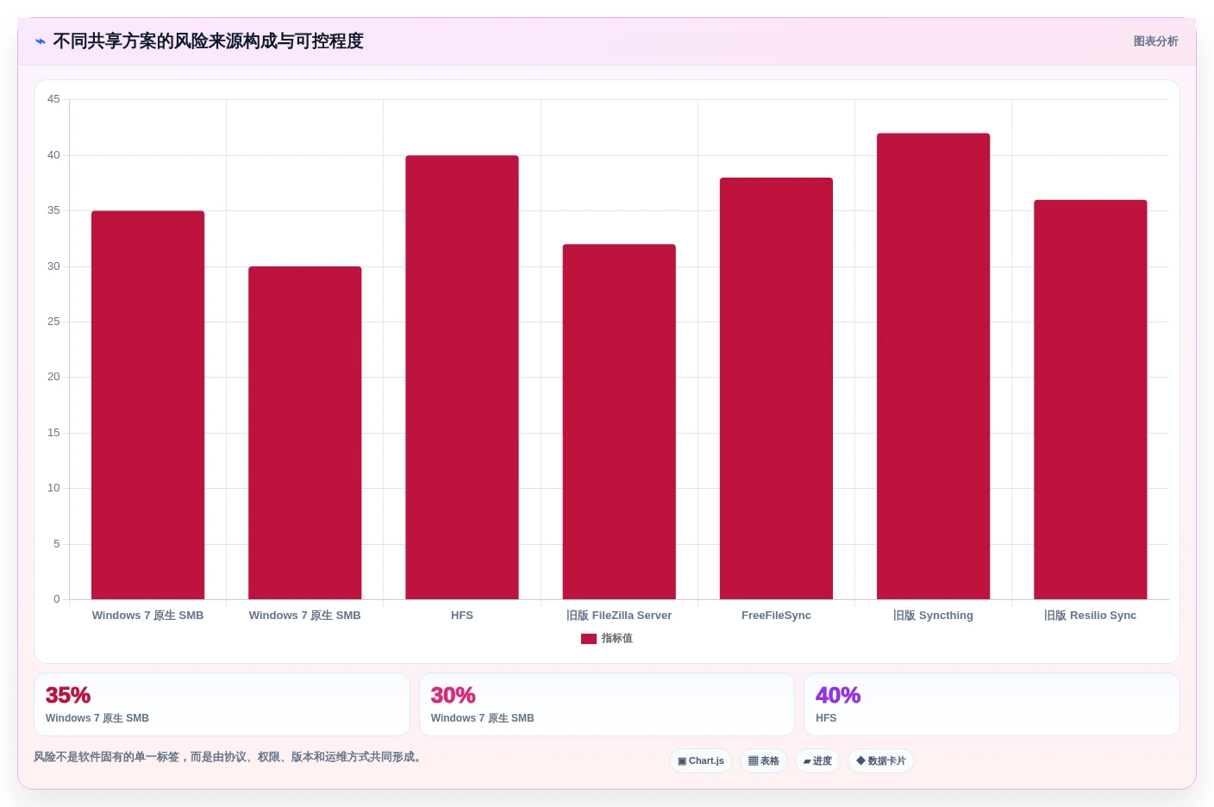The width and height of the screenshot is (1214, 807).
Task: Click the 旧版 Resilio Sync axis label
Action: coord(1091,616)
